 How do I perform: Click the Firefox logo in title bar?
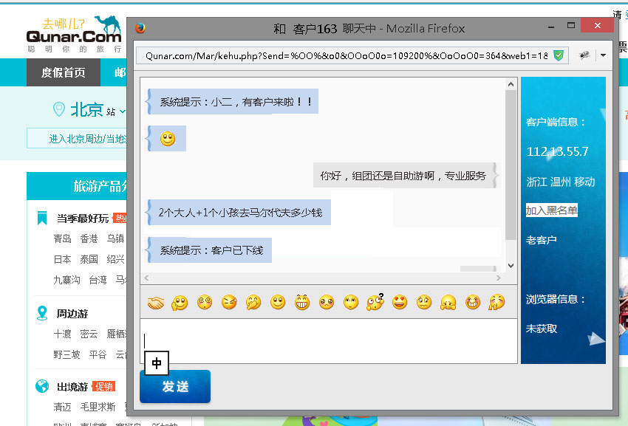click(x=140, y=29)
